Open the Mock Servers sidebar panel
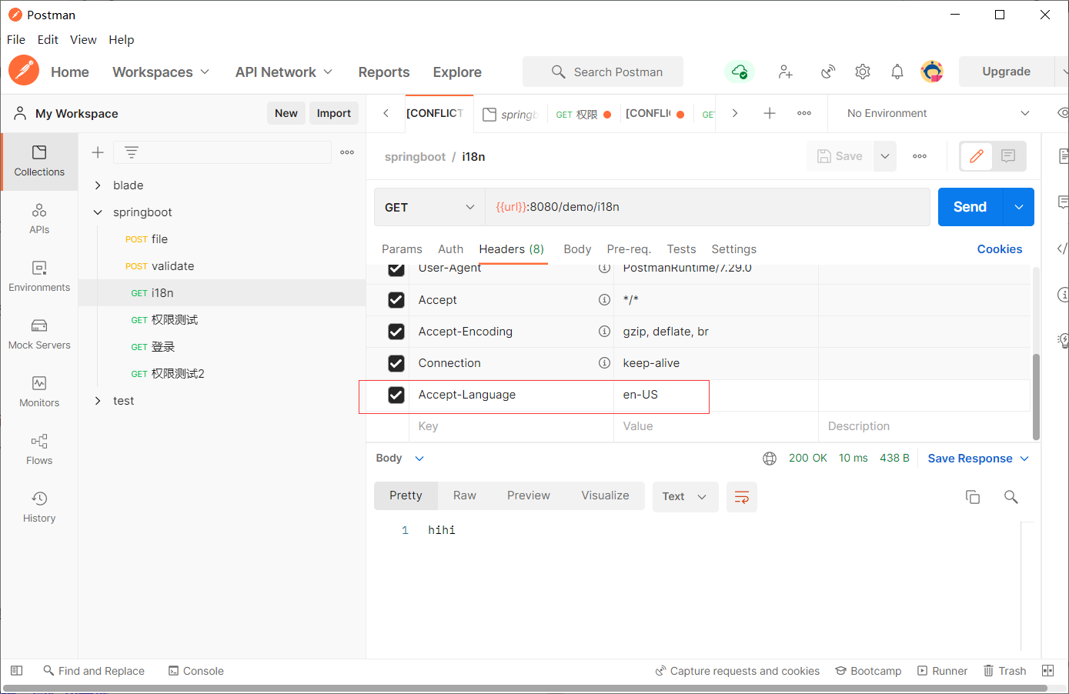The image size is (1069, 694). [x=39, y=335]
